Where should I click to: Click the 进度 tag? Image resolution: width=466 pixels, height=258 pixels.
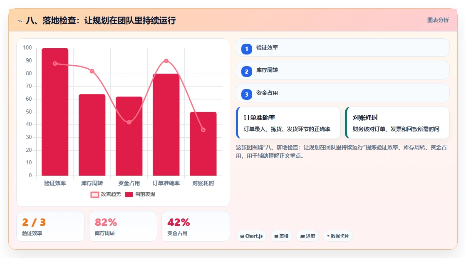[x=307, y=236]
